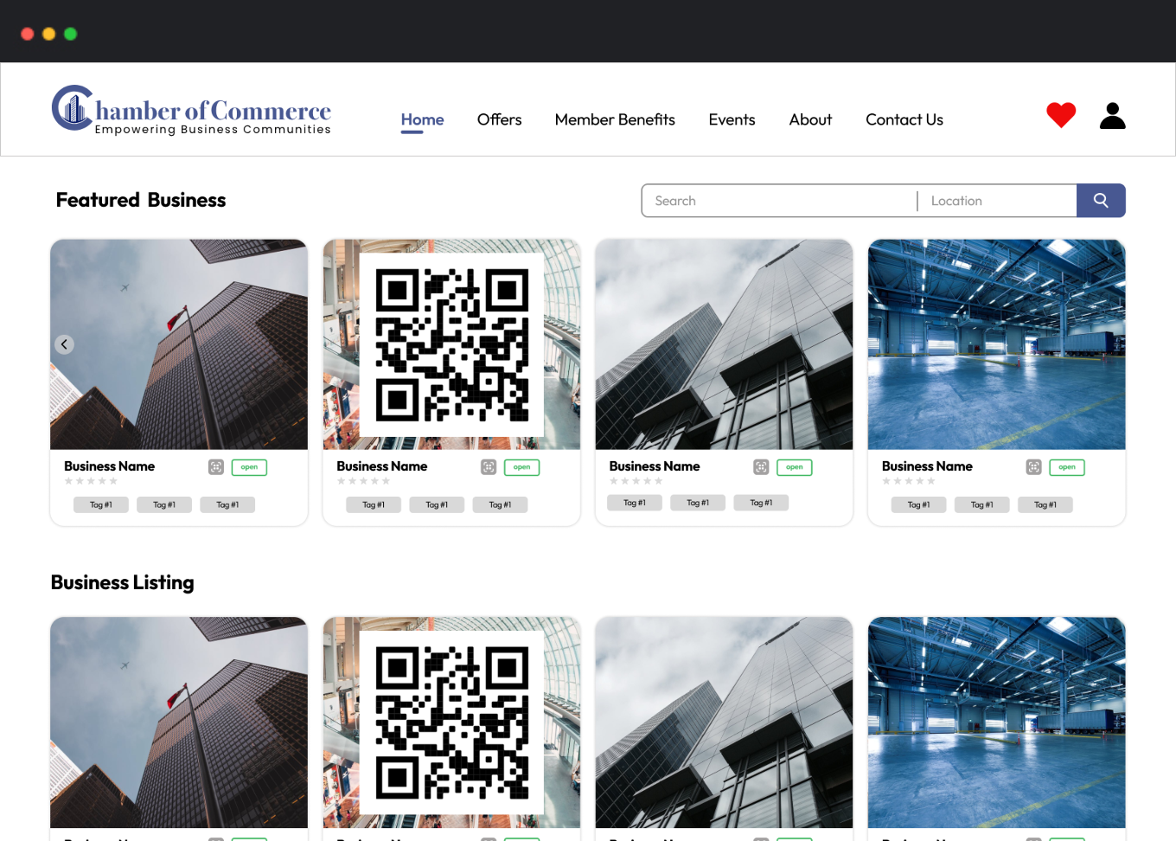This screenshot has height=841, width=1176.
Task: Open the warehouse thumbnail in Business Listing
Action: coord(996,722)
